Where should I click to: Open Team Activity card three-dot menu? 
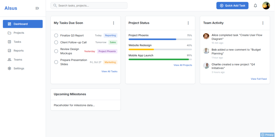(263, 23)
